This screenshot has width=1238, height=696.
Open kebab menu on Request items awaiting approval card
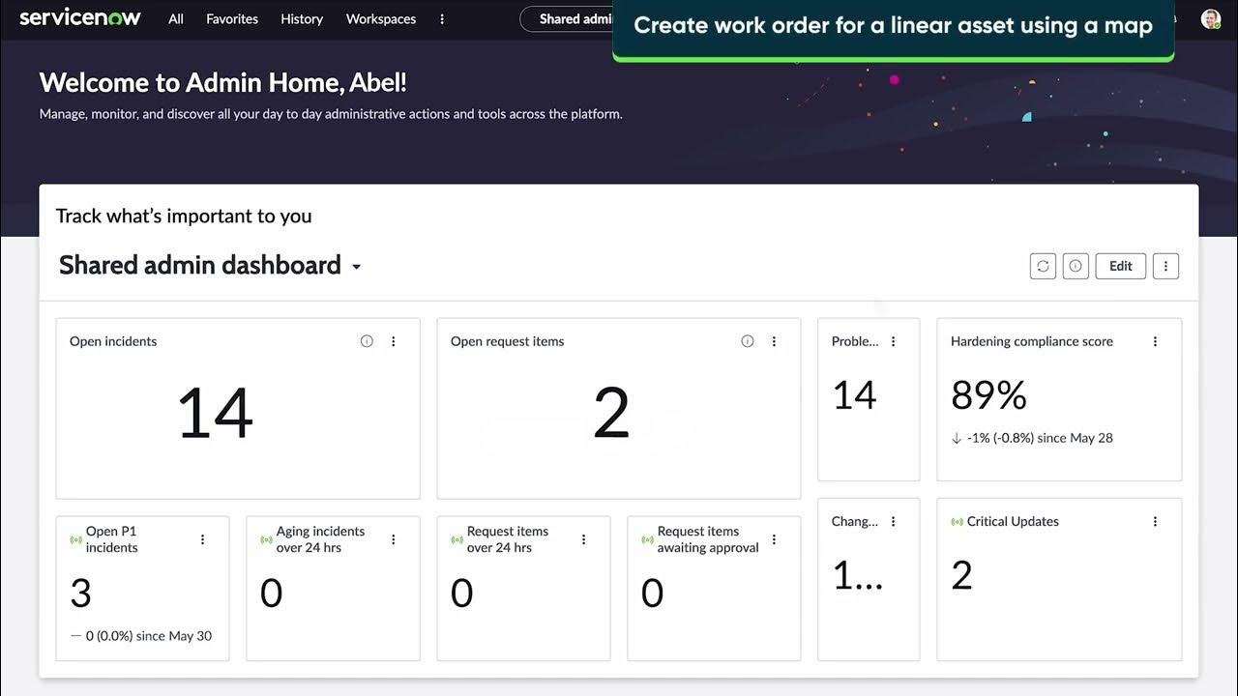pyautogui.click(x=773, y=538)
